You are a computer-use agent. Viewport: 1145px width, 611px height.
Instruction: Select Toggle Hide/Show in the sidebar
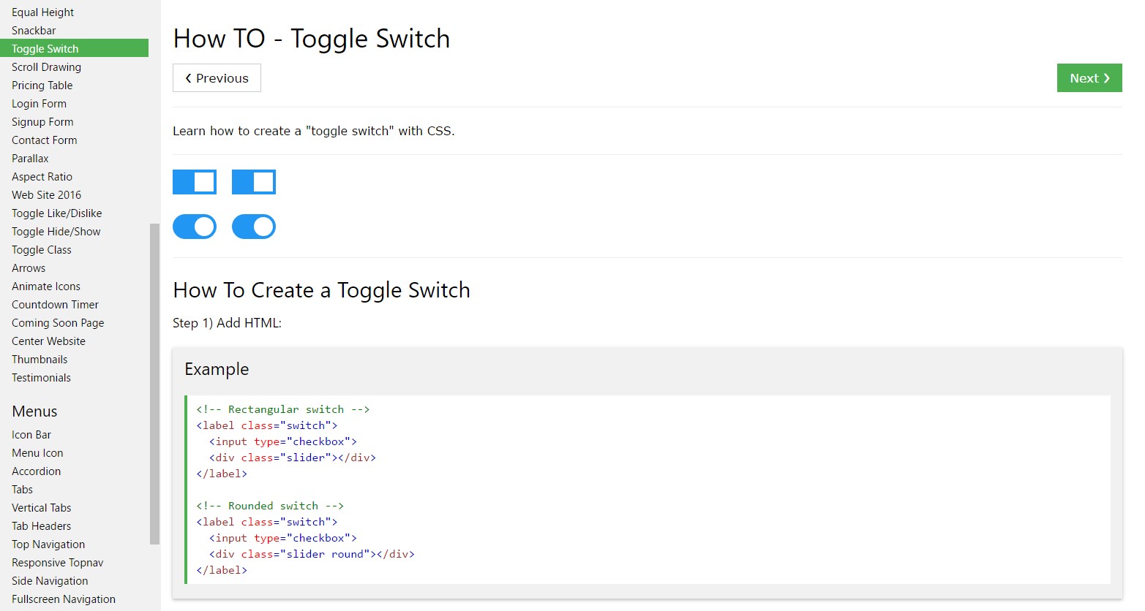coord(56,231)
